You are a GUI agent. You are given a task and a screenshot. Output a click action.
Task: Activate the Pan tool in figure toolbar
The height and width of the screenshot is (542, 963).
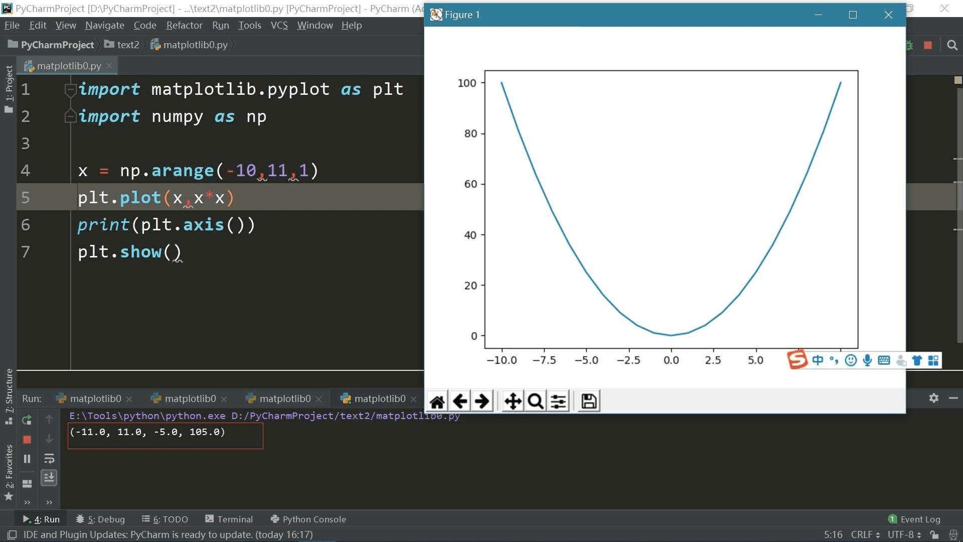[512, 400]
